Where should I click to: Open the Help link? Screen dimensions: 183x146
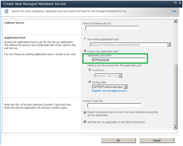coord(174,11)
